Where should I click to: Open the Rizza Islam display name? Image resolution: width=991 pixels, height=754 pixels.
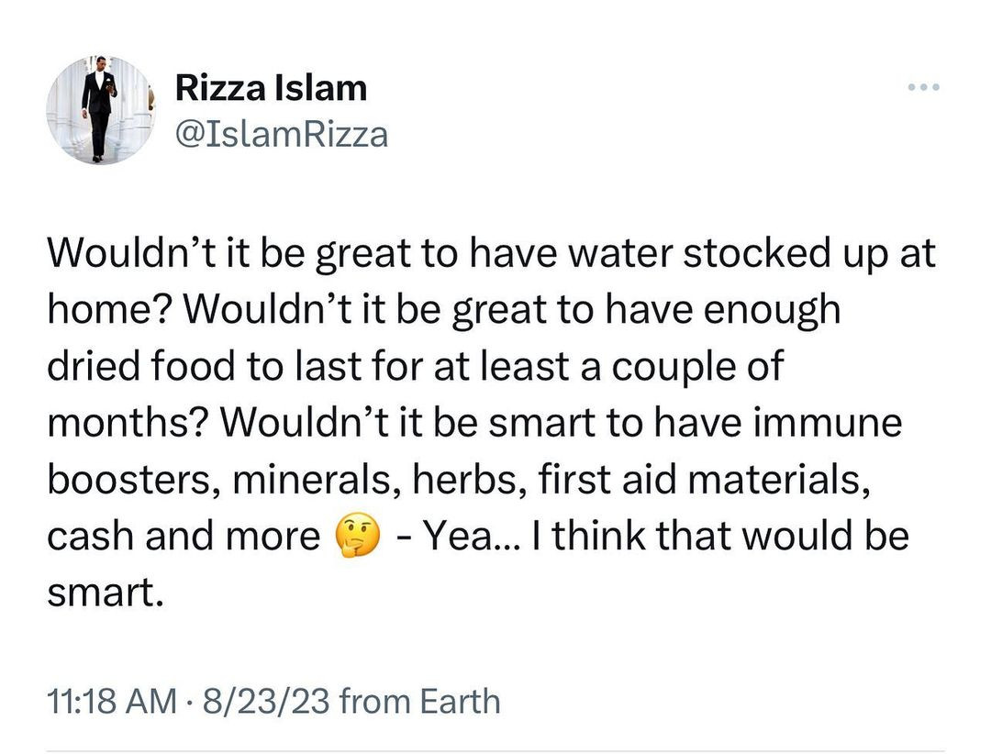click(x=271, y=88)
